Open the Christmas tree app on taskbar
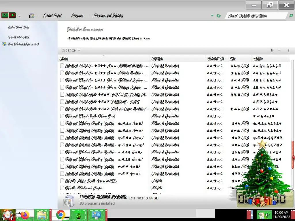The height and width of the screenshot is (221, 295). coord(78,215)
